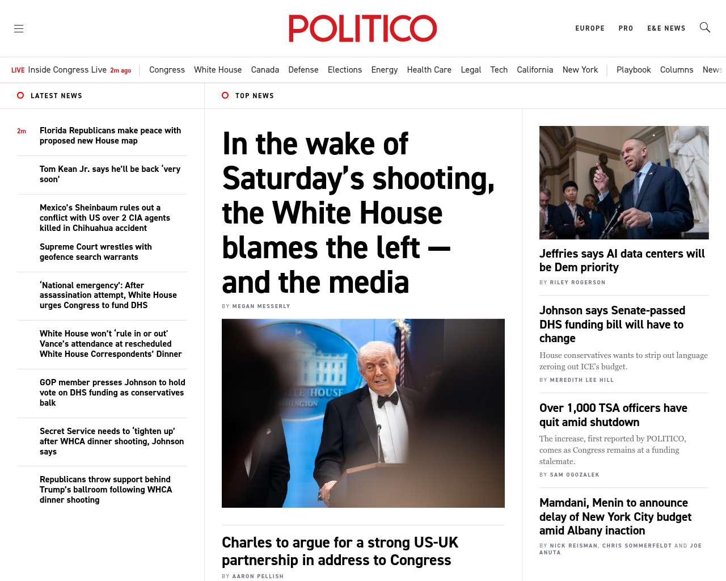The image size is (726, 581).
Task: Go to the Elections section
Action: (344, 70)
